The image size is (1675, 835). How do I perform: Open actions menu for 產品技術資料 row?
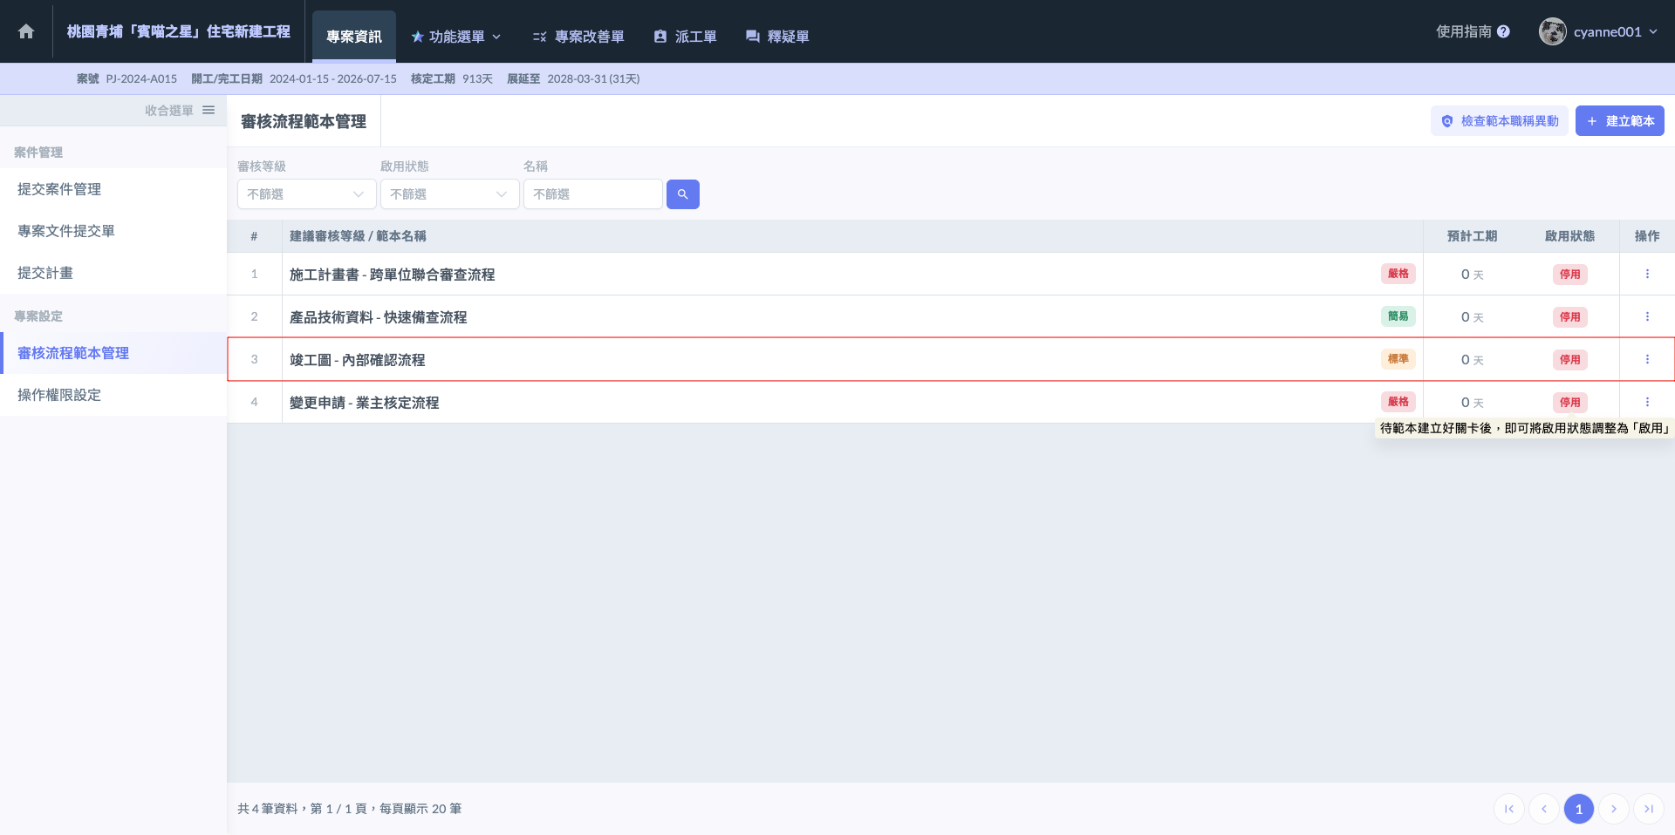[1647, 316]
